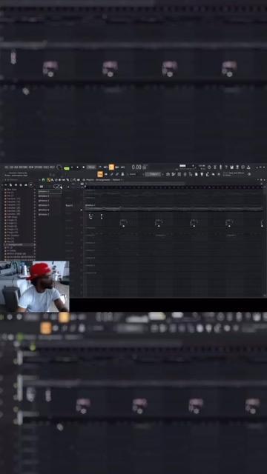Select the Delete tool in the playlist toolbar
This screenshot has width=267, height=474.
point(56,179)
